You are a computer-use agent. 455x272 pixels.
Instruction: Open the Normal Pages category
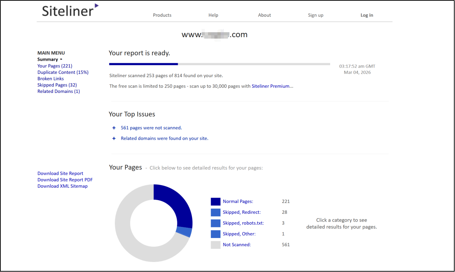238,202
